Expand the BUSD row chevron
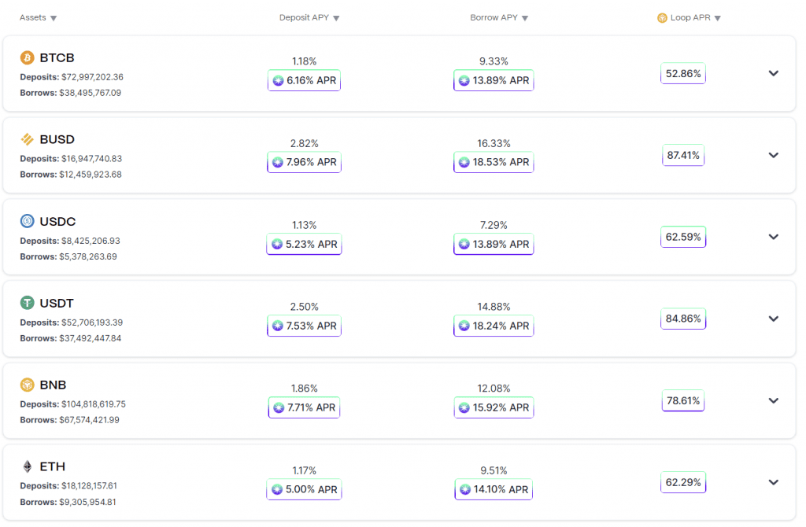Viewport: 806px width, 527px height. pos(773,155)
